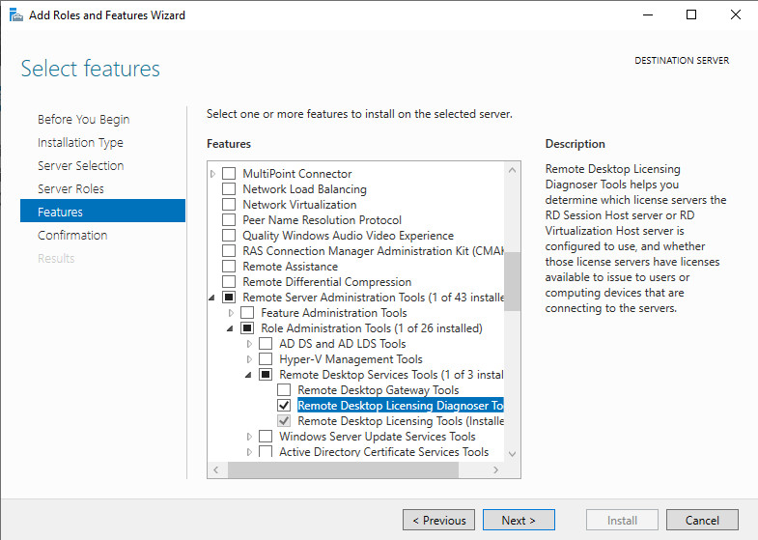Open the Server Roles step
This screenshot has width=758, height=540.
click(70, 189)
